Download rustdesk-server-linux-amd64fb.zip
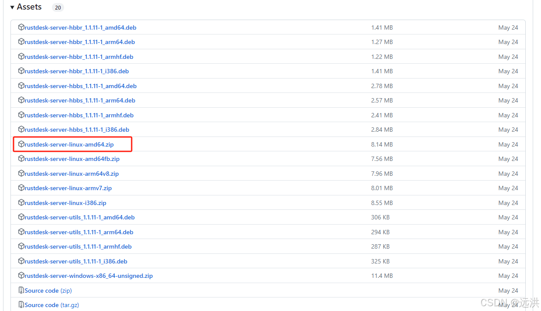This screenshot has width=541, height=311. (x=72, y=159)
